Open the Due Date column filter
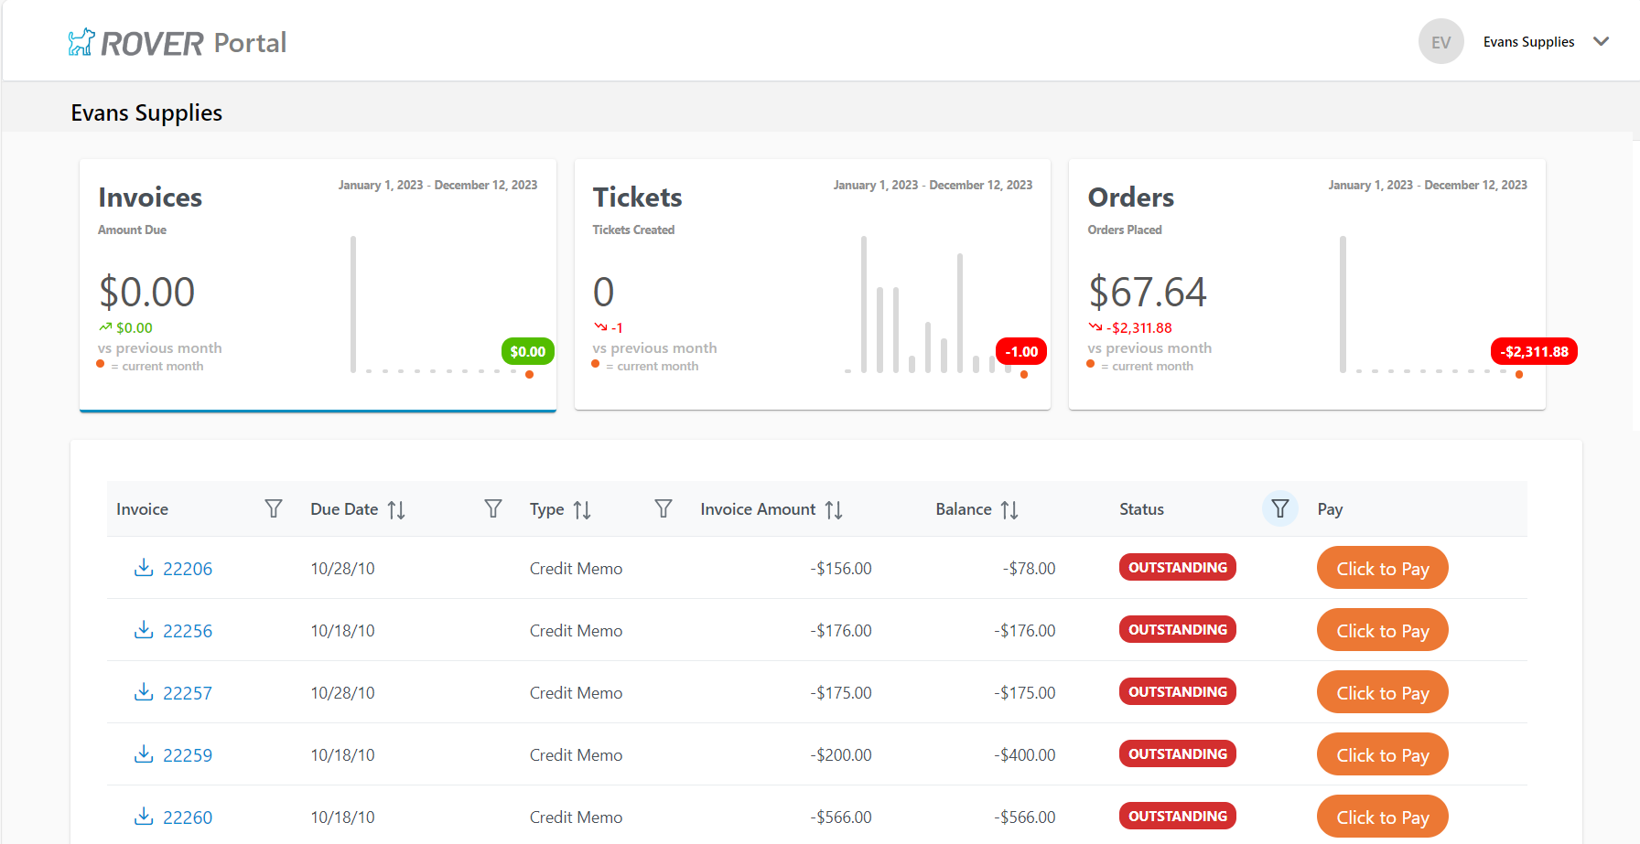The width and height of the screenshot is (1640, 844). click(x=492, y=508)
